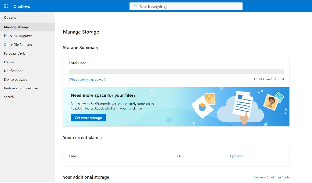This screenshot has width=312, height=183.
Task: Click the Total used storage bar
Action: tap(176, 71)
